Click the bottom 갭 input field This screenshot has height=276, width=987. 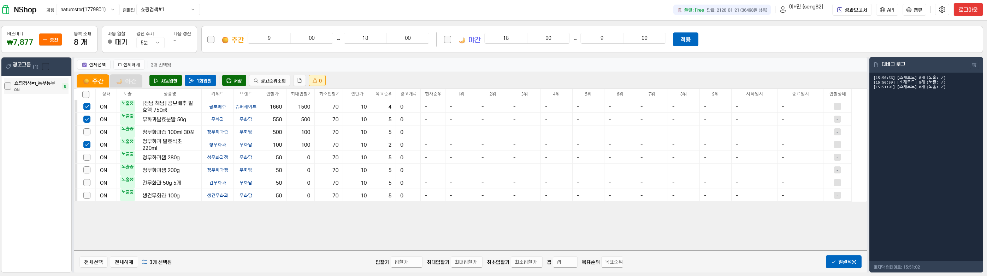[565, 262]
